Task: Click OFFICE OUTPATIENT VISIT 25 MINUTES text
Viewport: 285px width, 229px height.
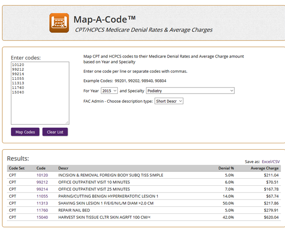Action: (x=94, y=189)
